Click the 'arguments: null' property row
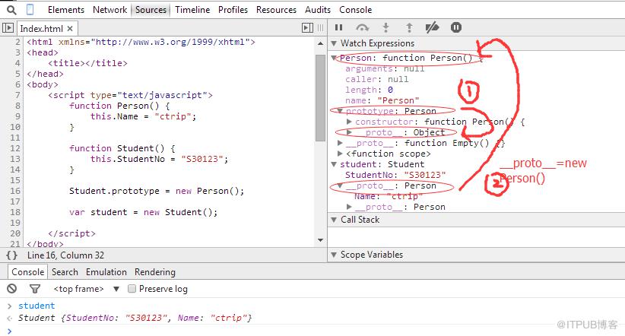This screenshot has height=336, width=625. coord(385,68)
